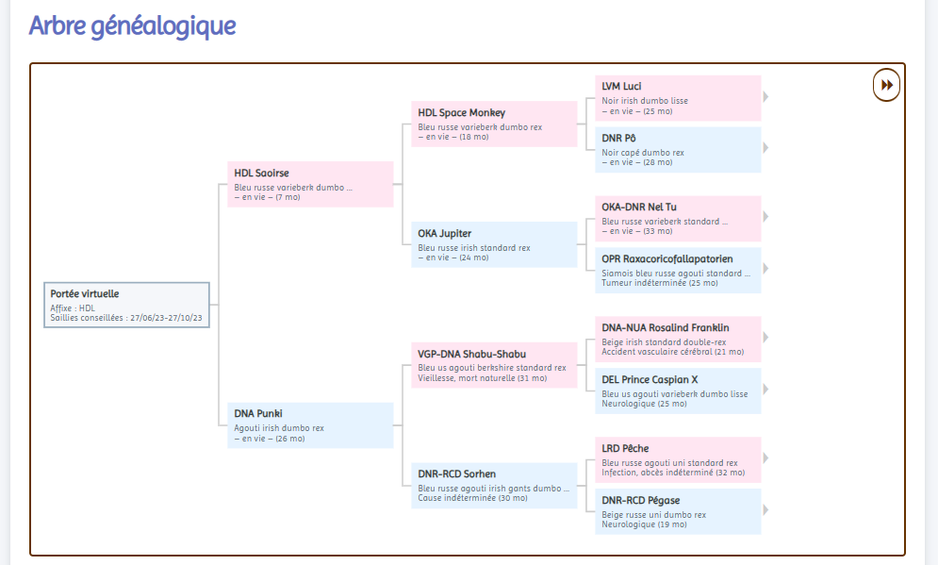Click arrow next to OPR Raxacoricofallapatorien
Viewport: 938px width, 565px height.
coord(765,270)
